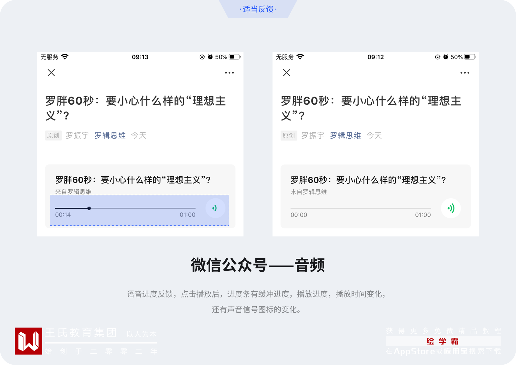Select author 罗振宇 on the 09:13 screen

tap(77, 135)
